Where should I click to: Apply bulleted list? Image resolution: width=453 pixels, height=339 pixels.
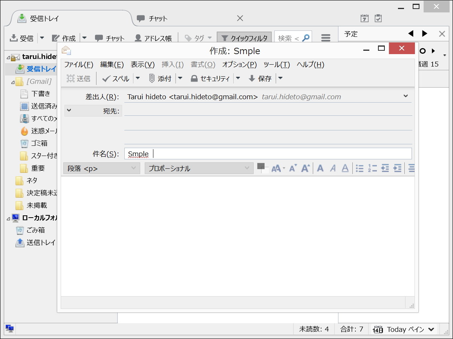[x=360, y=168]
